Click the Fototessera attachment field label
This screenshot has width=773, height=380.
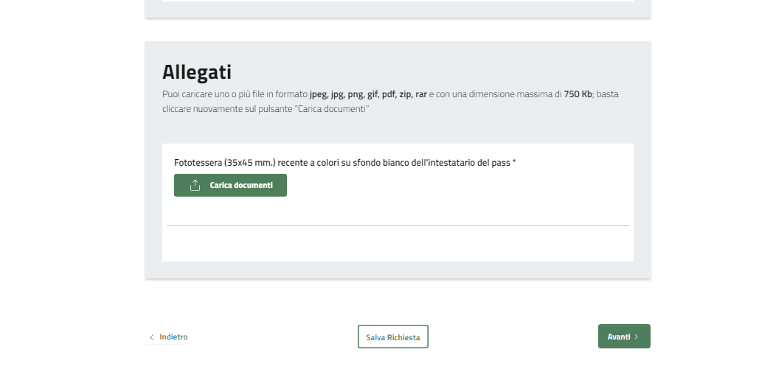click(x=295, y=162)
